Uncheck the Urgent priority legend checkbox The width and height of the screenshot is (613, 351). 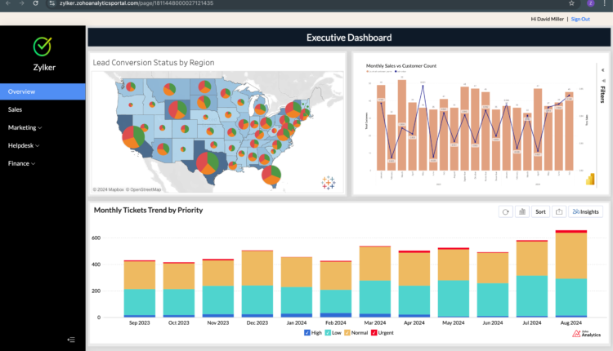click(x=374, y=333)
